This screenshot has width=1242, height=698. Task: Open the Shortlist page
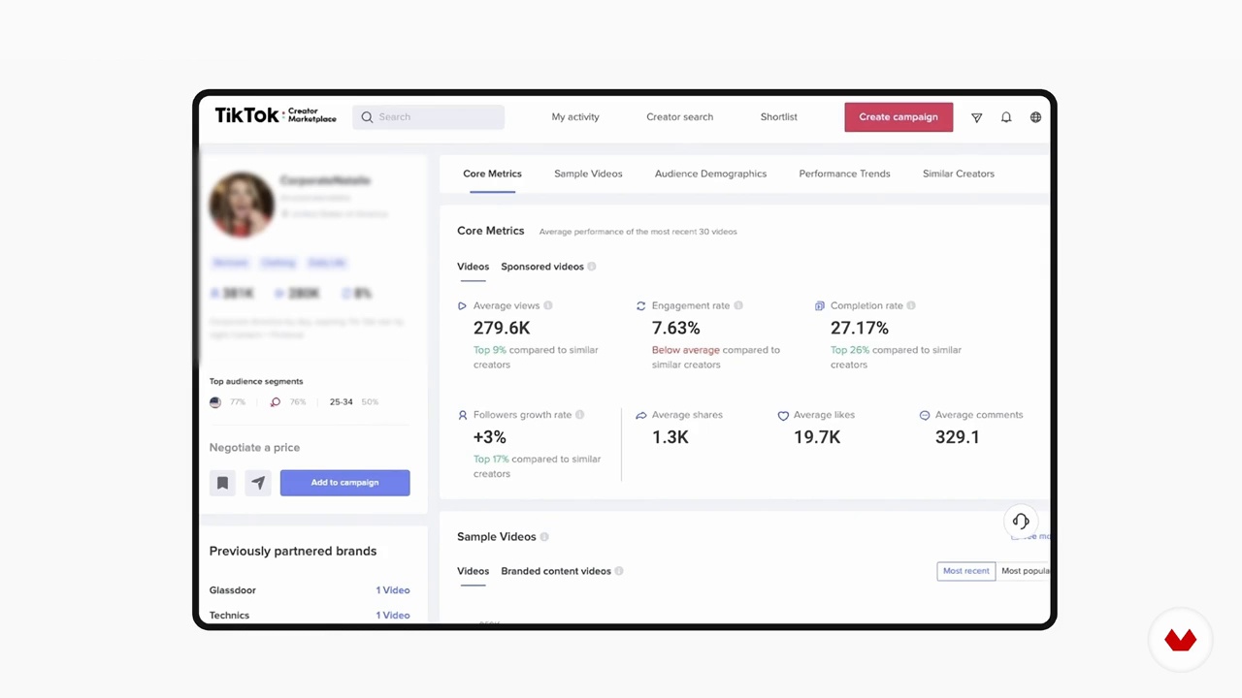pos(779,117)
